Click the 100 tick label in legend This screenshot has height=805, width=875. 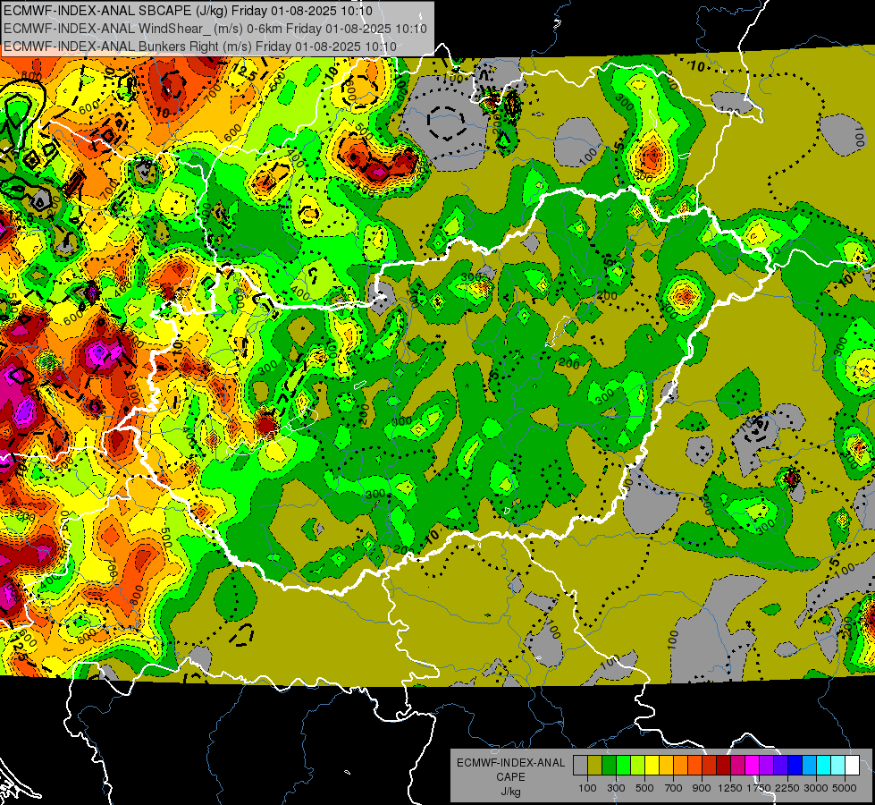587,788
